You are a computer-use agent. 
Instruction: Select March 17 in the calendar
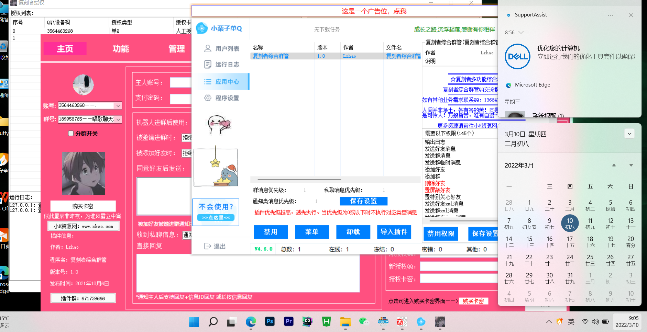[x=570, y=241]
